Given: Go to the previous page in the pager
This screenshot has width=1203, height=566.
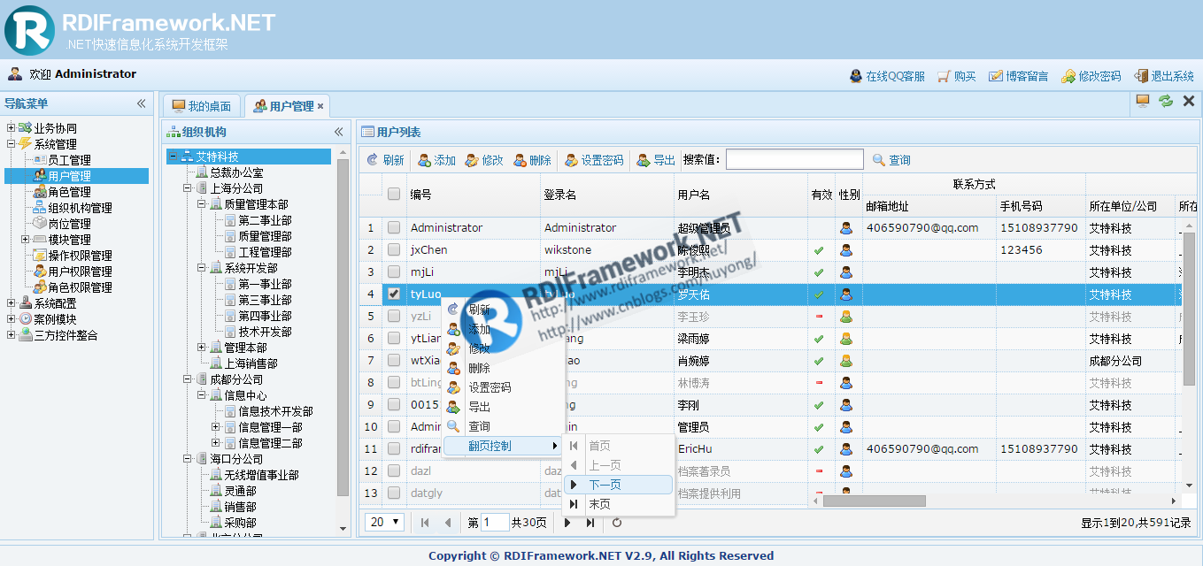Looking at the screenshot, I should [x=448, y=523].
